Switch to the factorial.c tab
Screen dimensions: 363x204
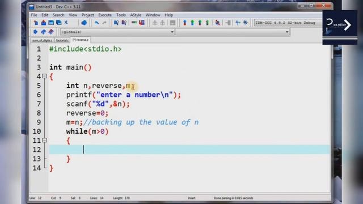[62, 40]
